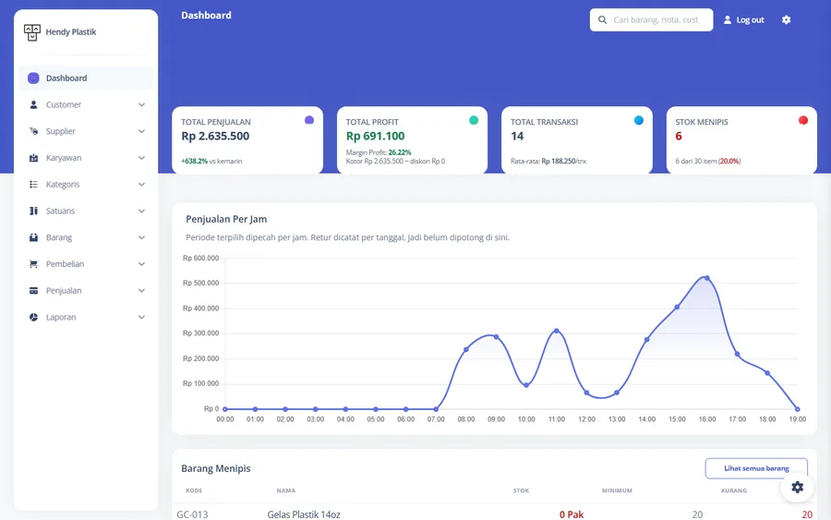
Task: Click the Kategoris list icon in sidebar
Action: click(33, 184)
